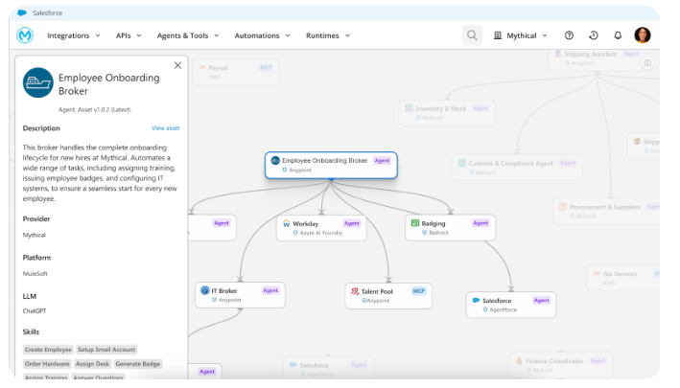This screenshot has height=388, width=680.
Task: Click the MuleSoft logo icon
Action: pyautogui.click(x=25, y=35)
